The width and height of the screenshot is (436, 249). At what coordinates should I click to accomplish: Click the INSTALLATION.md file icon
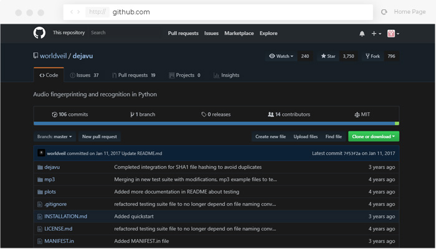pyautogui.click(x=40, y=217)
